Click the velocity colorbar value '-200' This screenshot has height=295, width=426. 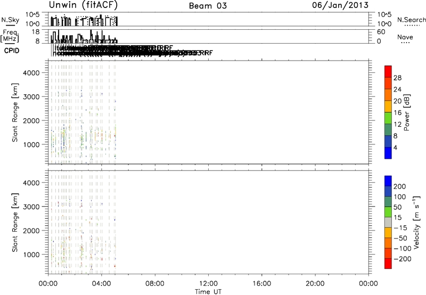pos(403,259)
